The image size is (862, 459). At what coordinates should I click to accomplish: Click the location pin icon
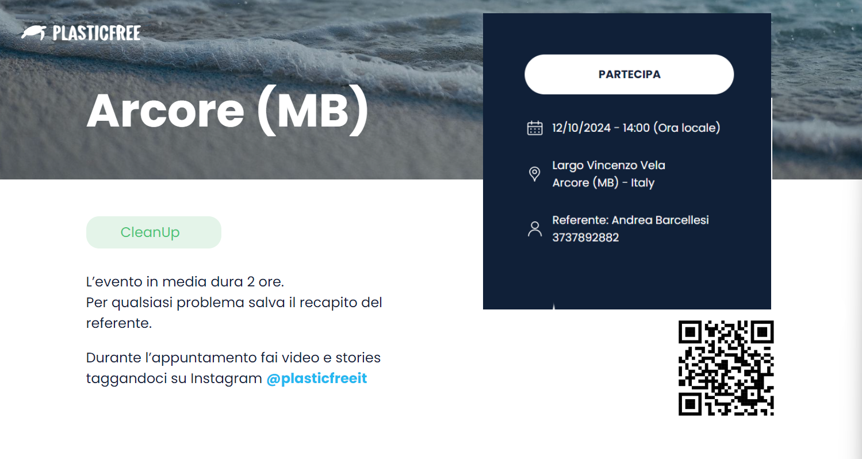(534, 174)
